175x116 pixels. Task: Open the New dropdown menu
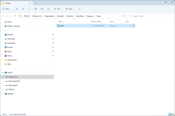point(7,9)
